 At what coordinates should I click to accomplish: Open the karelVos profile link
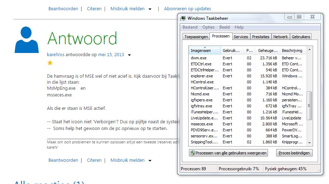click(56, 55)
